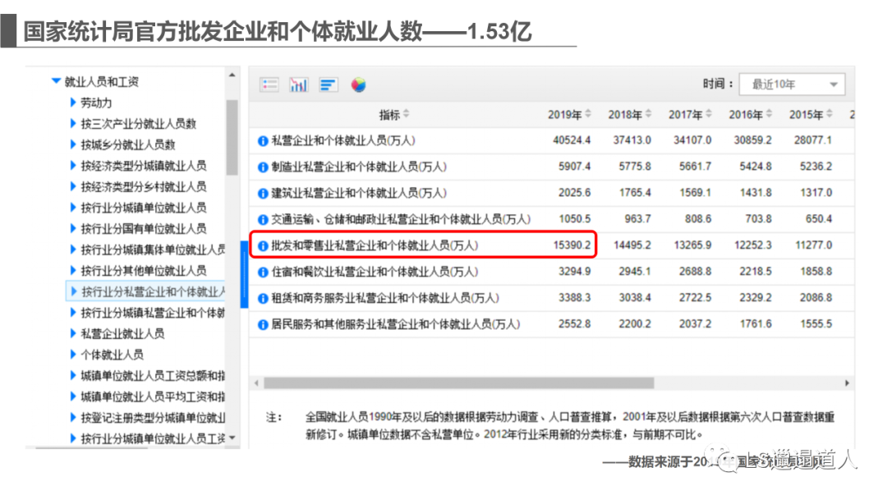Click the info icon beside 住宿和餐饮业 row
Image resolution: width=887 pixels, height=499 pixels.
264,271
